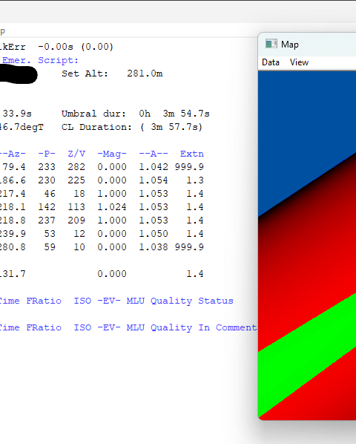Select the A value "1.054"

[154, 180]
